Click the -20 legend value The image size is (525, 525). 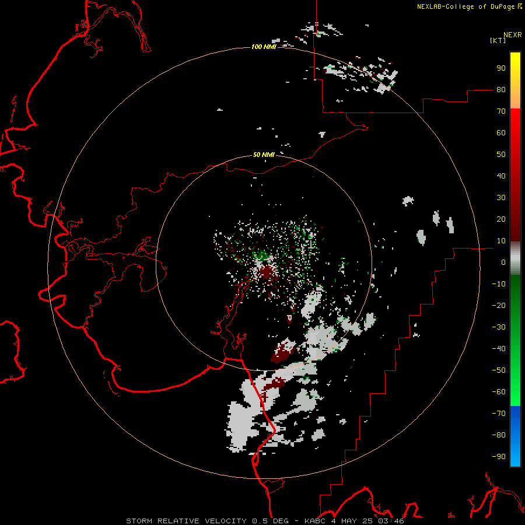(499, 305)
